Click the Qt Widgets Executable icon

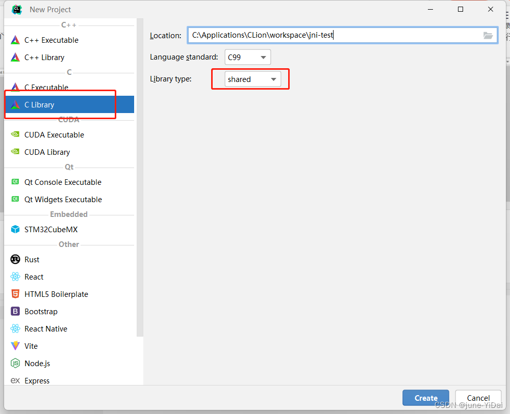tap(15, 199)
